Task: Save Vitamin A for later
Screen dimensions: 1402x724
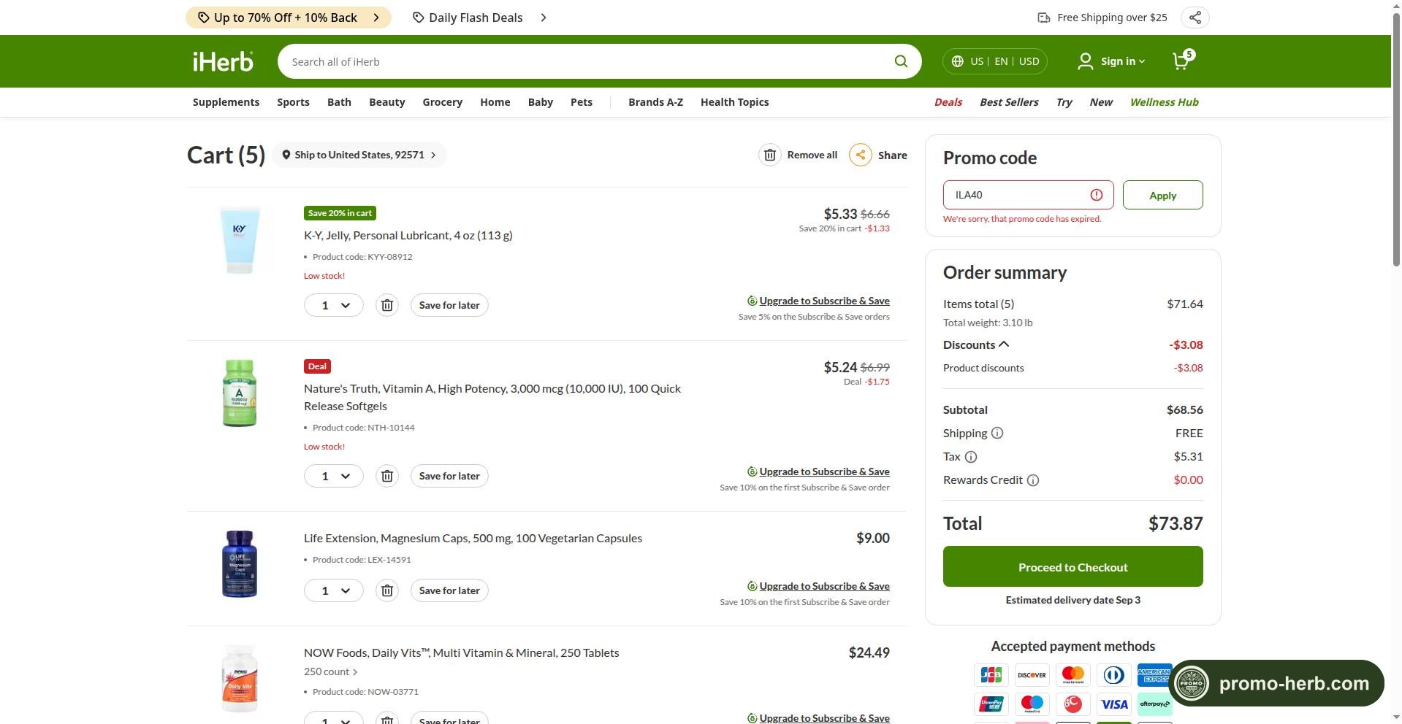Action: (449, 476)
